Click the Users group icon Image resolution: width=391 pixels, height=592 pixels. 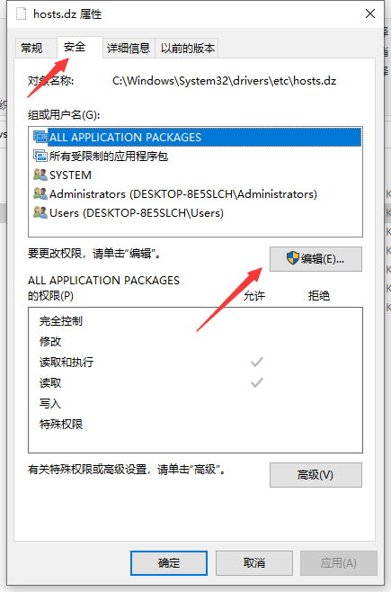40,212
